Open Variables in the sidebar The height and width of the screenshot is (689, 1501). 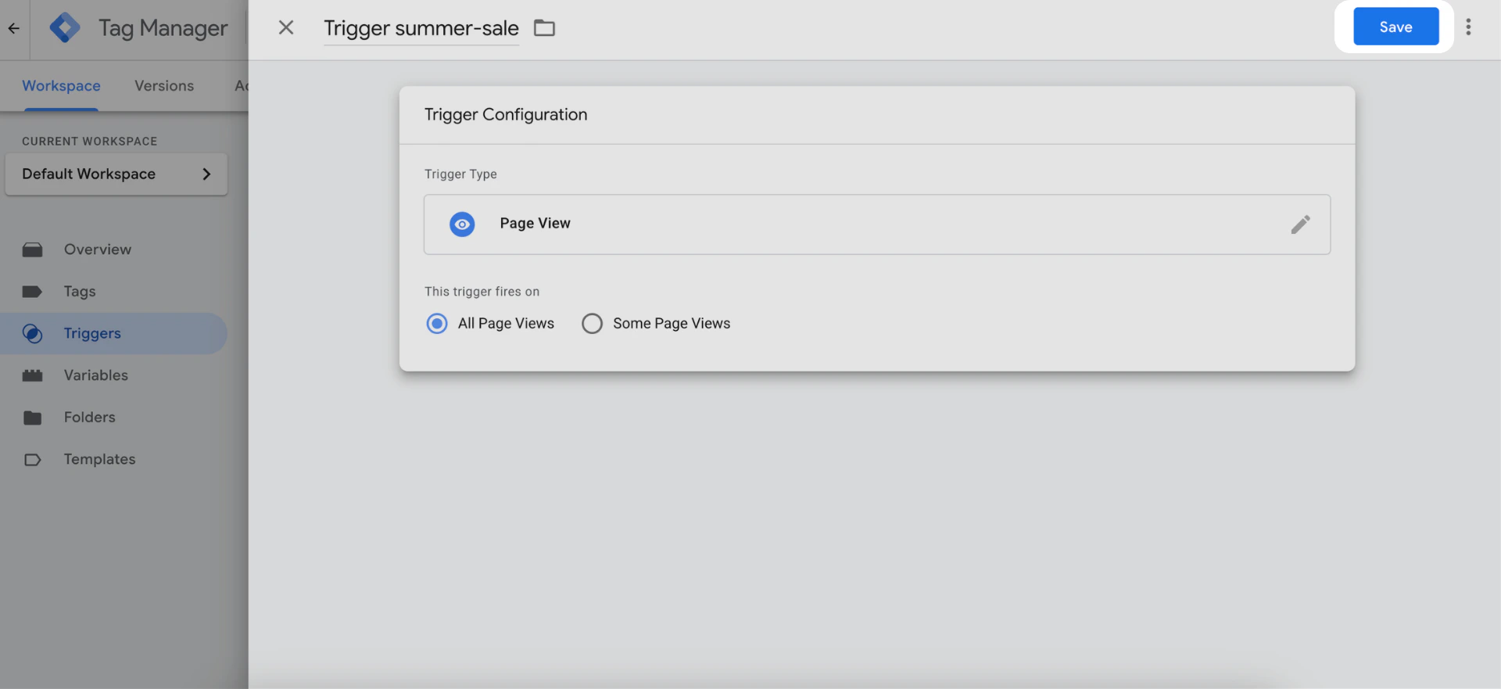pos(113,375)
